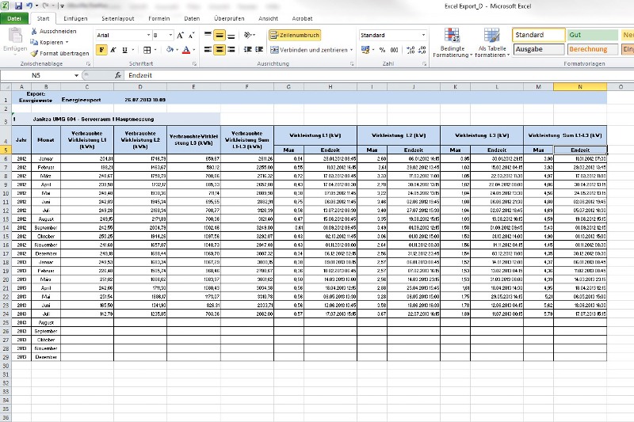Screen dimensions: 634x422
Task: Open the Arial font name dropdown
Action: pyautogui.click(x=148, y=35)
